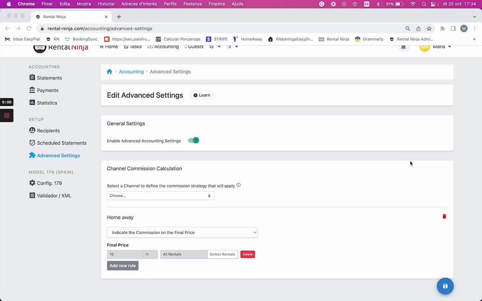Bookmark this page with the star icon
Image resolution: width=482 pixels, height=301 pixels.
429,29
